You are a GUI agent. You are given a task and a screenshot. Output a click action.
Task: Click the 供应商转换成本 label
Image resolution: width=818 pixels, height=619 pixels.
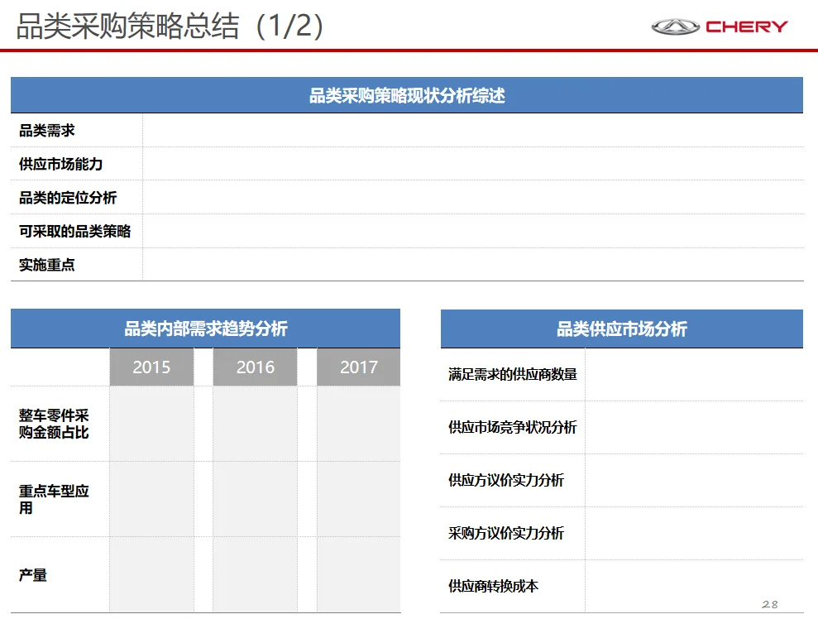click(x=493, y=587)
